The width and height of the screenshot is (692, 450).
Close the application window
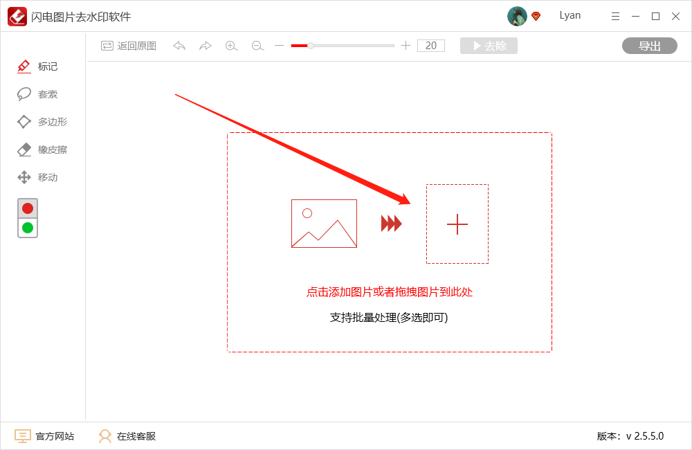click(675, 17)
